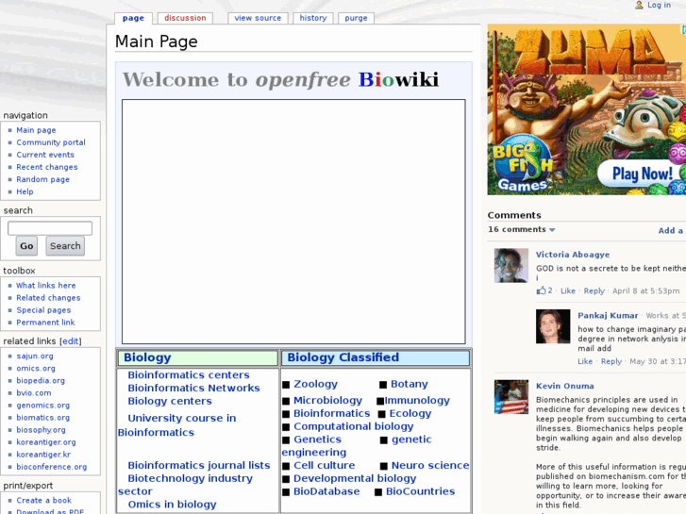Click the Go button

point(26,246)
